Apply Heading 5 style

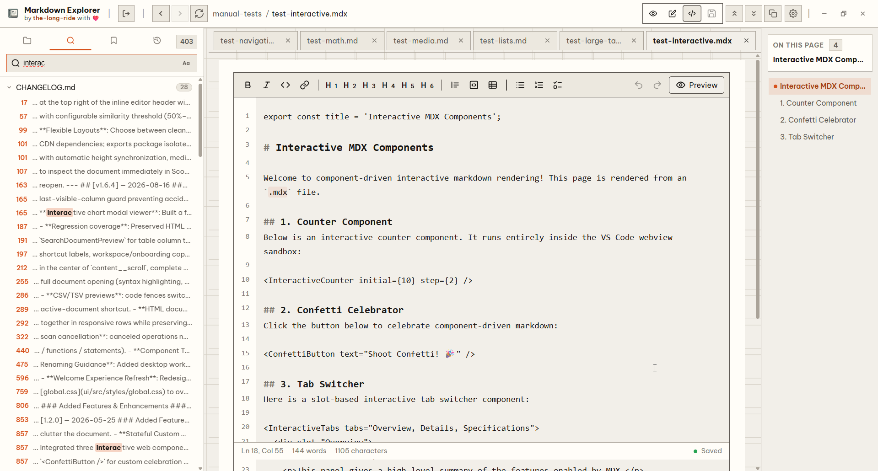click(408, 85)
